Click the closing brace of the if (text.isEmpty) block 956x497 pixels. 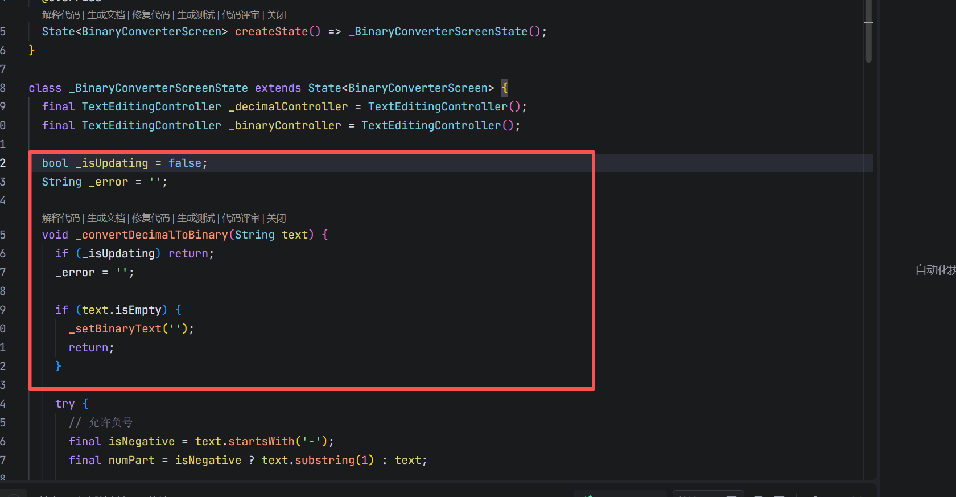click(x=58, y=366)
